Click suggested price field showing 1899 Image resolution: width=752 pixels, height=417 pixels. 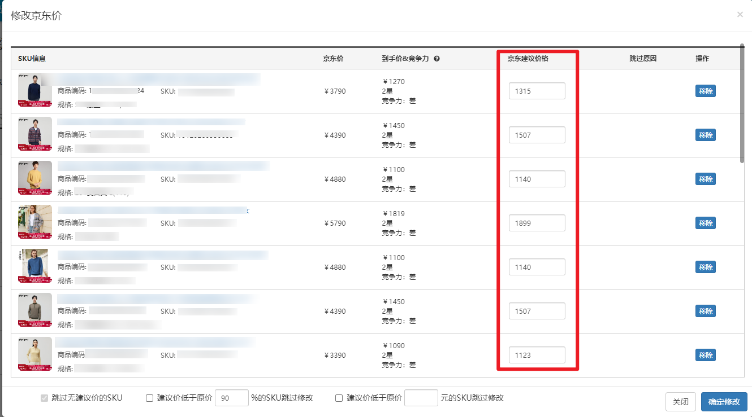(537, 223)
